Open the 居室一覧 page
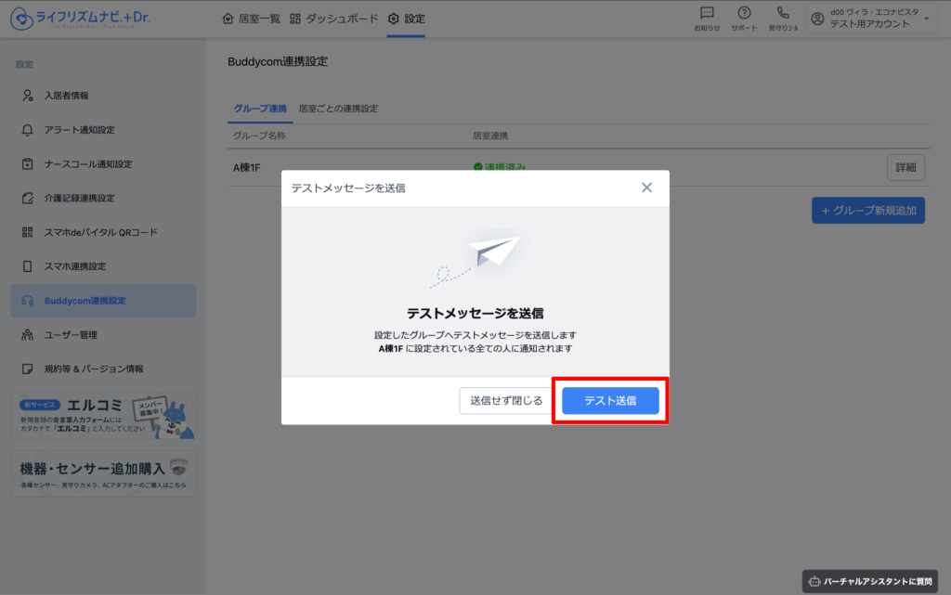951x595 pixels. click(x=251, y=19)
